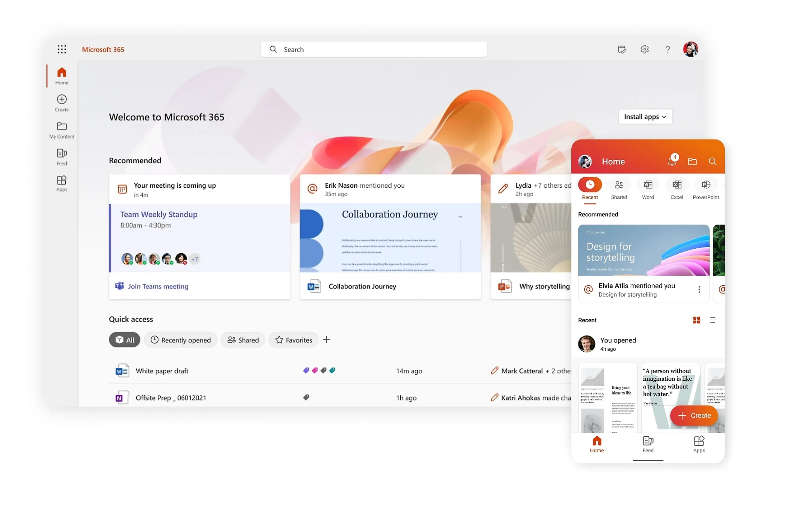This screenshot has width=797, height=507.
Task: Click the pink tag on White paper draft
Action: point(315,370)
